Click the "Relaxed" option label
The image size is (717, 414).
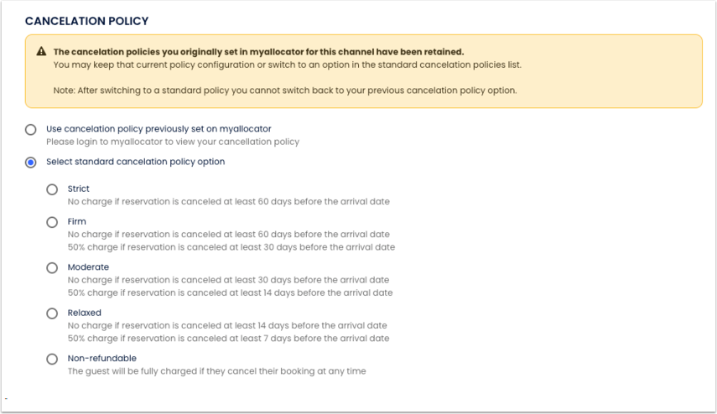pos(84,313)
